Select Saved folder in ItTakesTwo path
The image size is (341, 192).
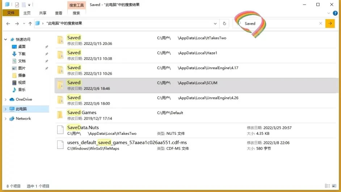(x=74, y=38)
